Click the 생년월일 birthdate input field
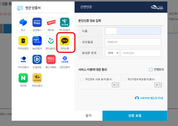 (133, 42)
